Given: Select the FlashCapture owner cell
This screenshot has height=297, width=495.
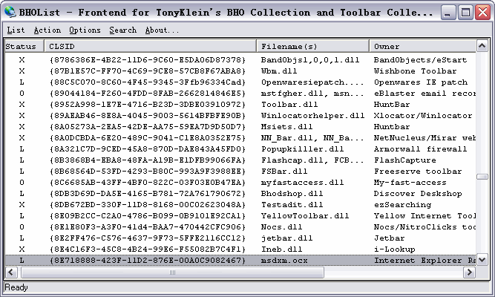Looking at the screenshot, I should point(405,160).
